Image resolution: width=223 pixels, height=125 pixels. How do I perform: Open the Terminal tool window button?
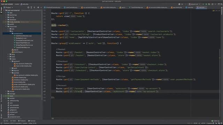[32, 121]
